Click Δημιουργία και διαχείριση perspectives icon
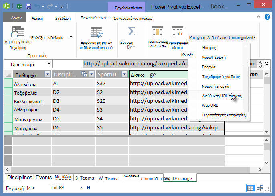Image resolution: width=275 pixels, height=196 pixels. (x=18, y=32)
